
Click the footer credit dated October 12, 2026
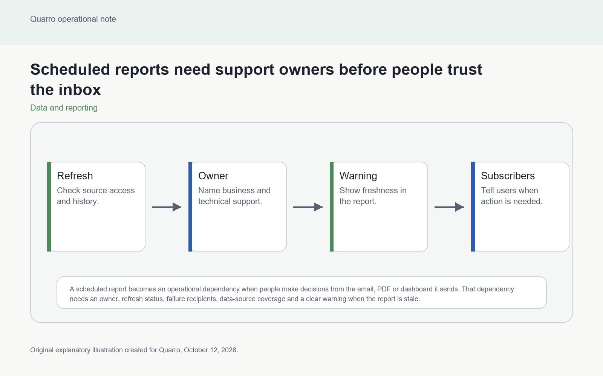click(134, 350)
